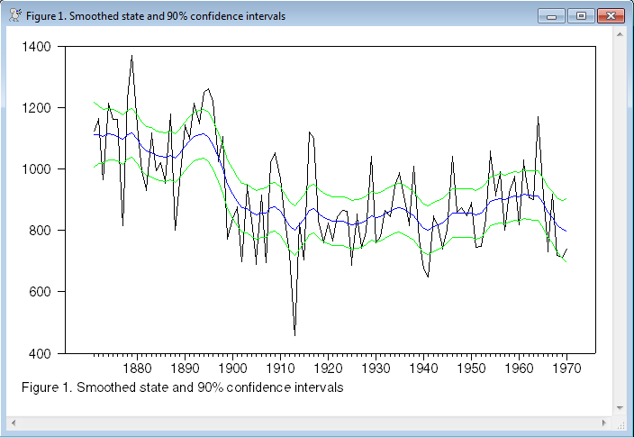This screenshot has height=437, width=634.
Task: Click the lowest trough of the black series
Action: pyautogui.click(x=294, y=335)
